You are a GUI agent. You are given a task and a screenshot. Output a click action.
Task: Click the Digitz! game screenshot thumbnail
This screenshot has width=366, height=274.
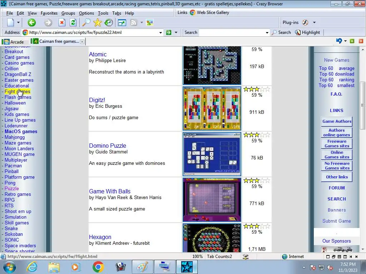pyautogui.click(x=212, y=108)
